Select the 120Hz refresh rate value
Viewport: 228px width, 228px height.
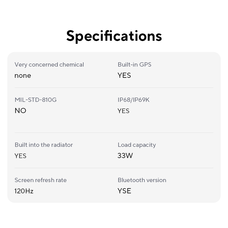tap(24, 191)
